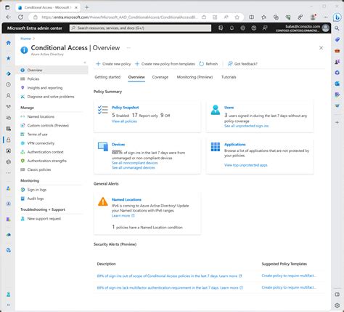The image size is (344, 312).
Task: Click the browser address bar URL
Action: [x=120, y=17]
